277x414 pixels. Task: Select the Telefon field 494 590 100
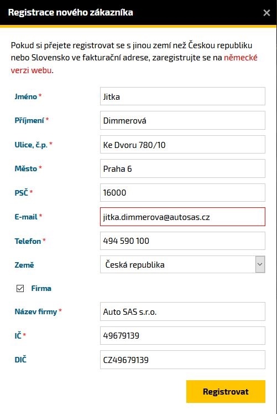[182, 241]
